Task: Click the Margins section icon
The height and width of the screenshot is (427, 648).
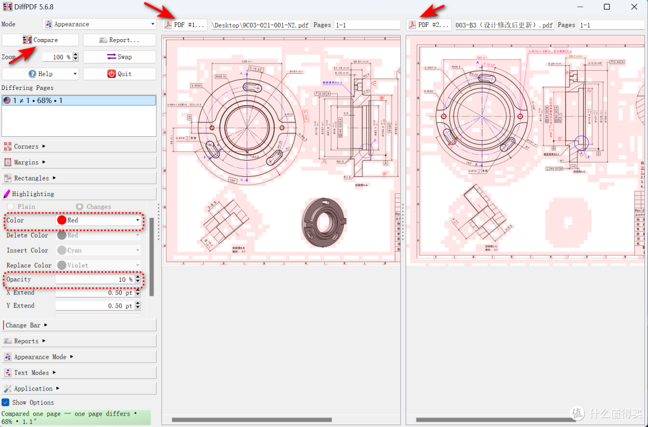Action: 7,163
